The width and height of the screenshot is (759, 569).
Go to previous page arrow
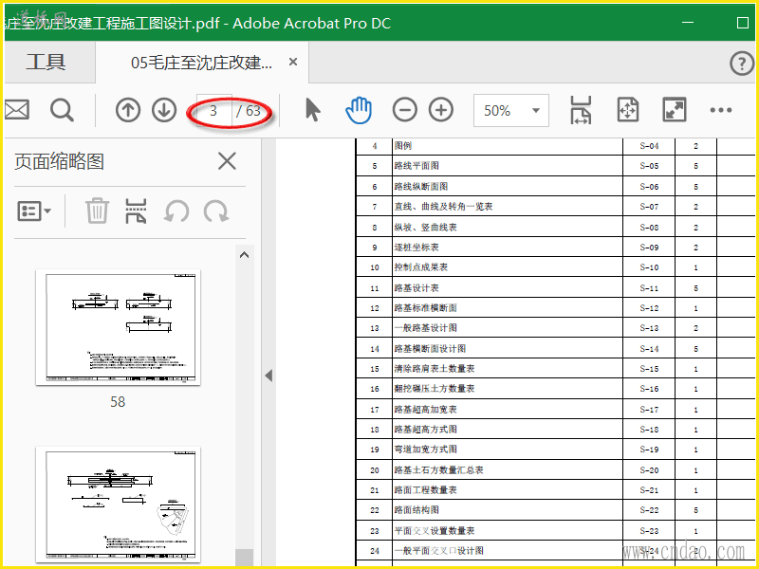coord(128,110)
